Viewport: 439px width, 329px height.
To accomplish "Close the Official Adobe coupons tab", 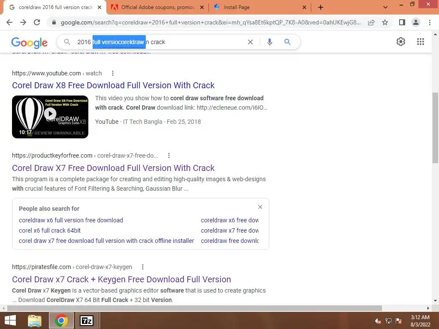I will coord(202,7).
